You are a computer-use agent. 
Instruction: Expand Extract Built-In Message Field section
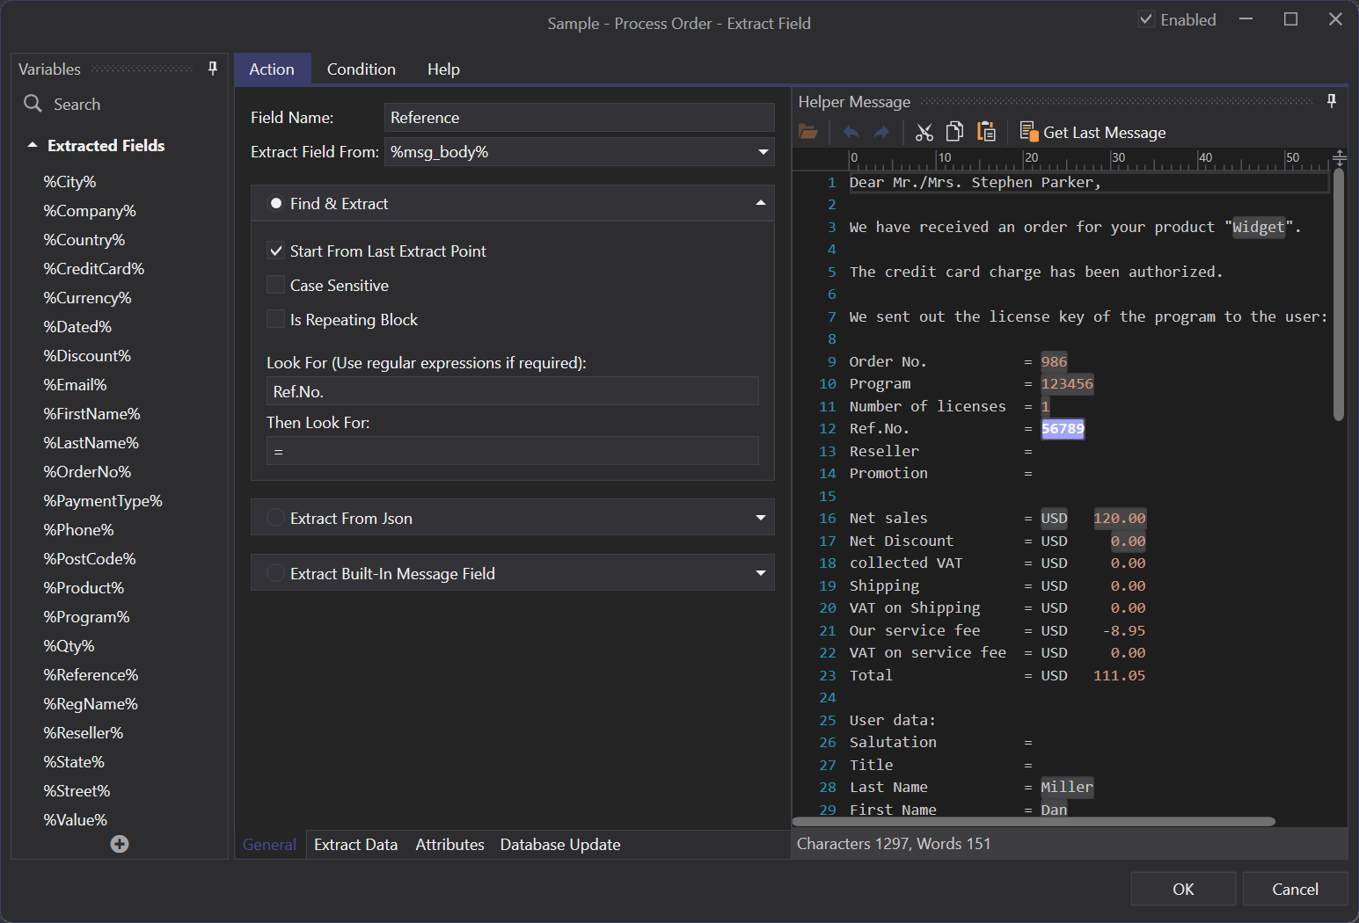coord(760,573)
